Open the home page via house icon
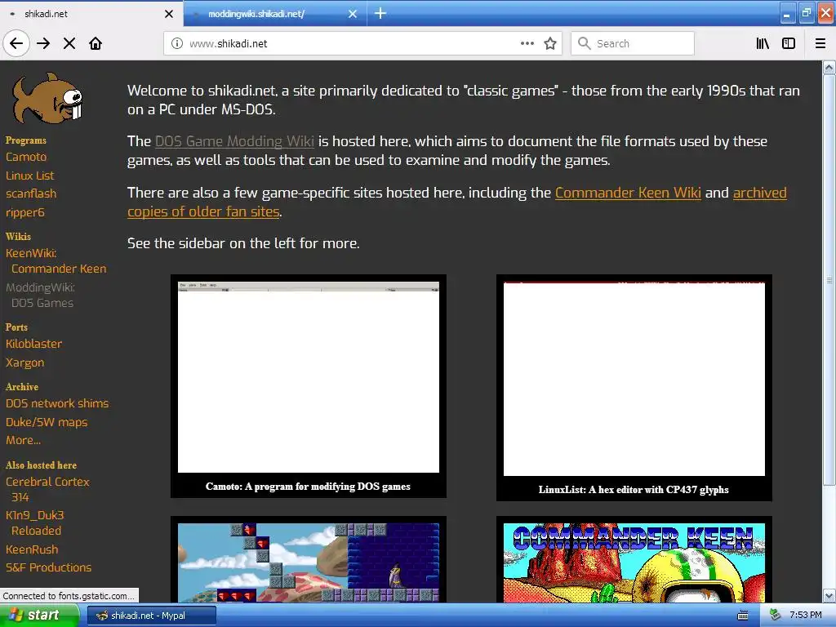Viewport: 836px width, 627px height. pyautogui.click(x=96, y=43)
